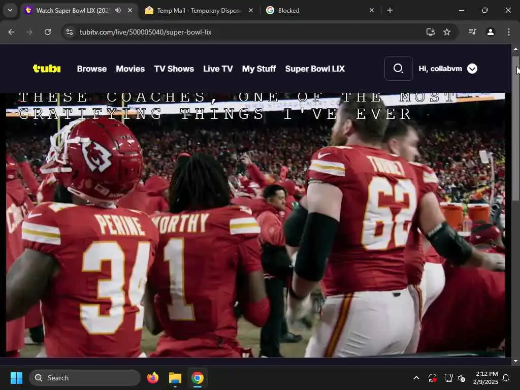This screenshot has width=520, height=390.
Task: Go back to the previous page
Action: [x=11, y=32]
